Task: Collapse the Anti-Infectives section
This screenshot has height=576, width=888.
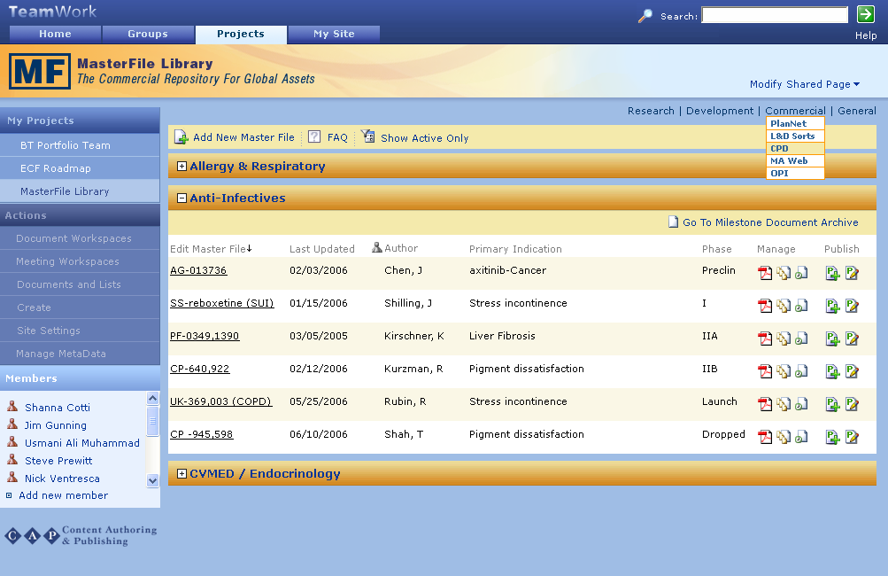Action: coord(181,198)
